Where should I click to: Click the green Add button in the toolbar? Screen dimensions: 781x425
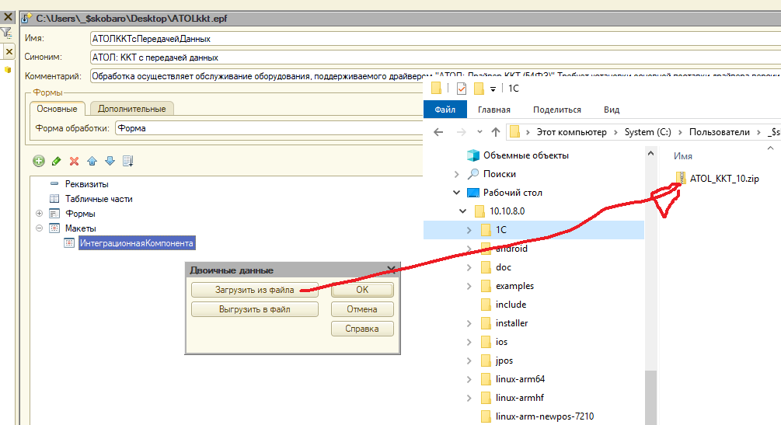pos(39,161)
